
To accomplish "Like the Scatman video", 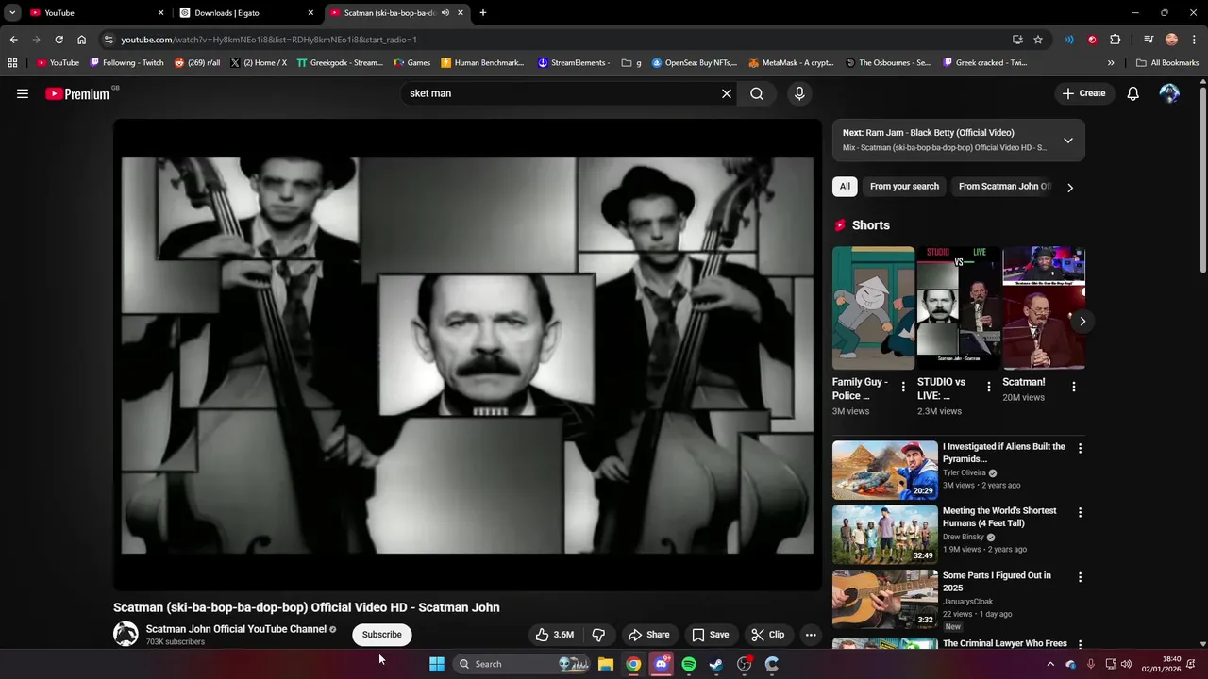I will click(x=555, y=635).
